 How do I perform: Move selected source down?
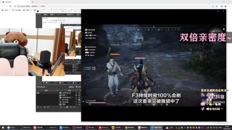pos(74,107)
